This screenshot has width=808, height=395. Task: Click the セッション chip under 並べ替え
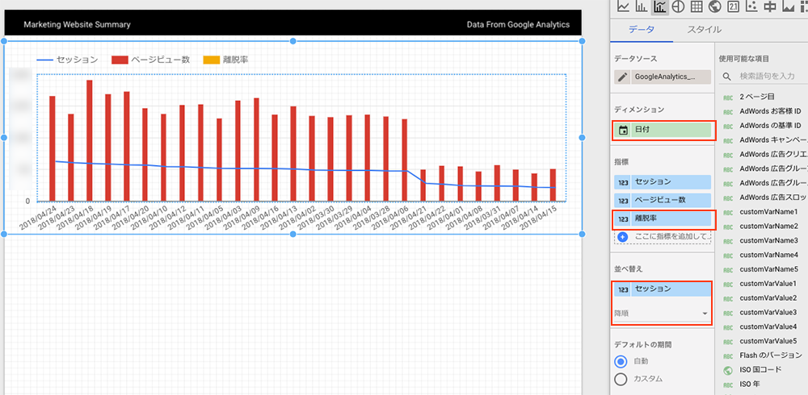[x=663, y=289]
